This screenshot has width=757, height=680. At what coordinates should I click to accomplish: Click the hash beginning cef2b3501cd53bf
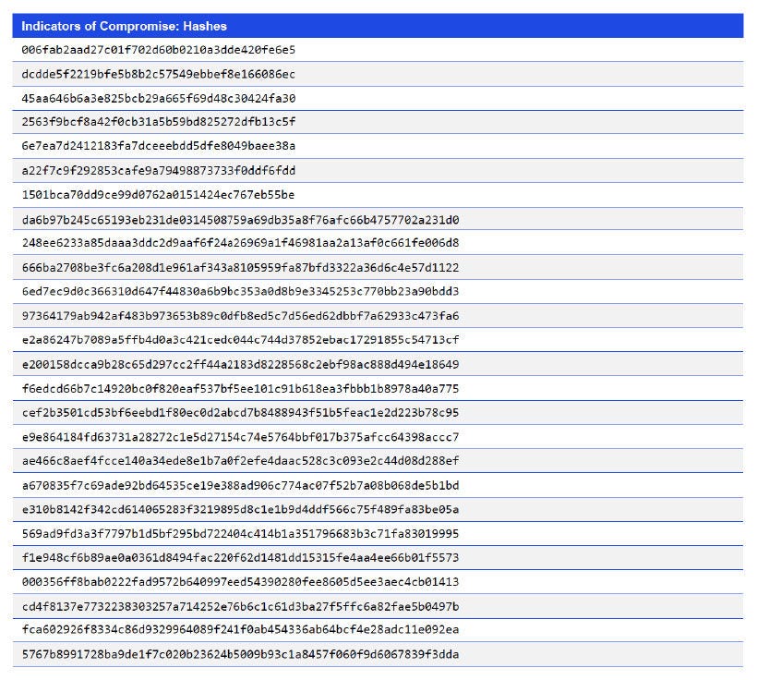[231, 413]
